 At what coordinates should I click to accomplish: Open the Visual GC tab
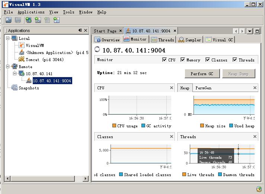[219, 40]
